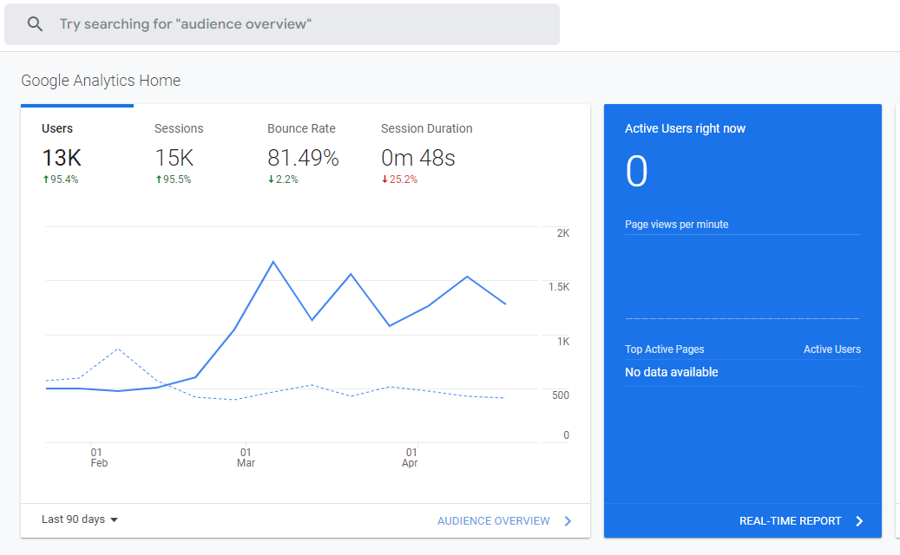Viewport: 900px width, 555px height.
Task: Click the Top Active Pages column header
Action: click(665, 349)
